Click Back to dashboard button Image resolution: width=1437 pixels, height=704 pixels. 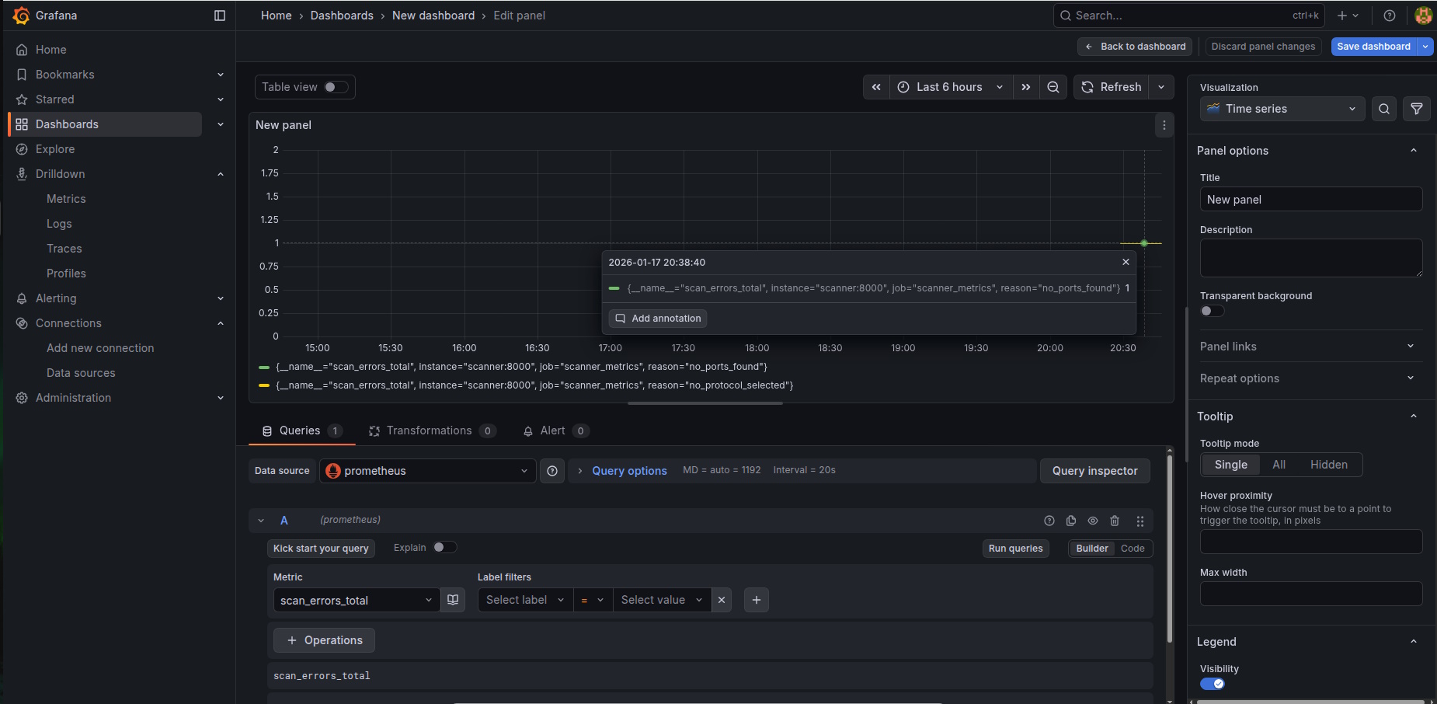coord(1136,47)
